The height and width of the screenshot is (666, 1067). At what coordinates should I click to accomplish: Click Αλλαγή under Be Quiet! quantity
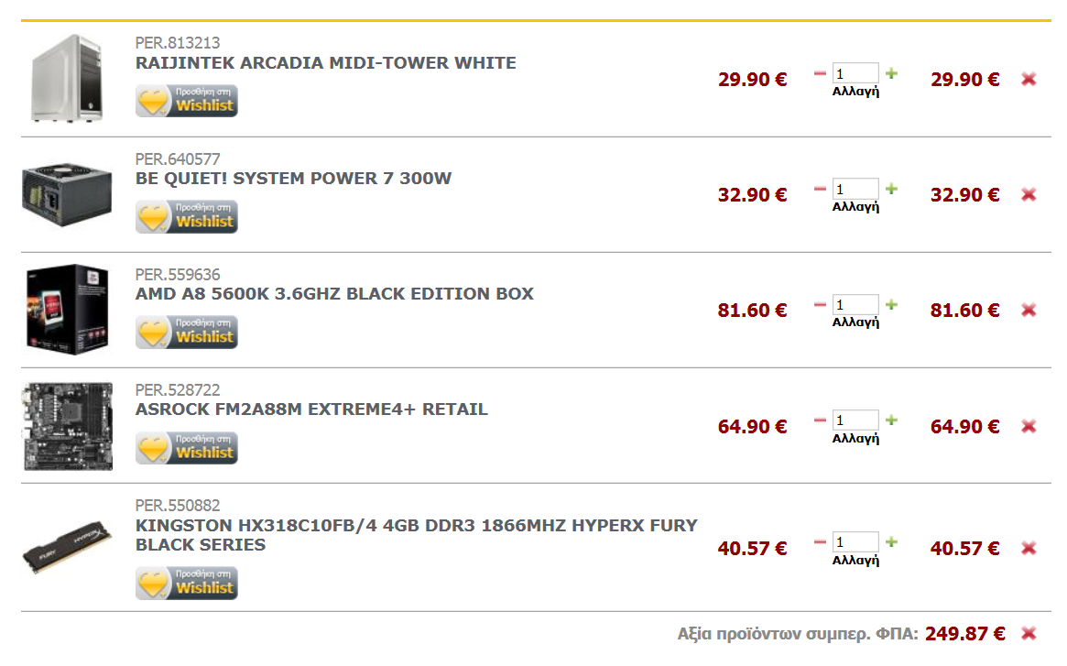tap(855, 207)
